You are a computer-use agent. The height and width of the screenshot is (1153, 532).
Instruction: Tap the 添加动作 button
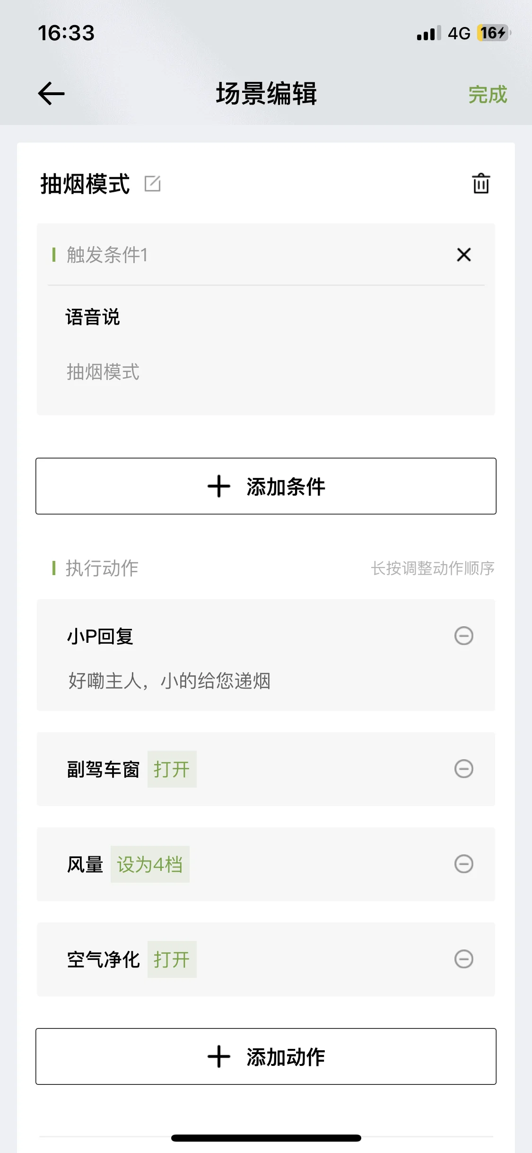coord(266,1056)
